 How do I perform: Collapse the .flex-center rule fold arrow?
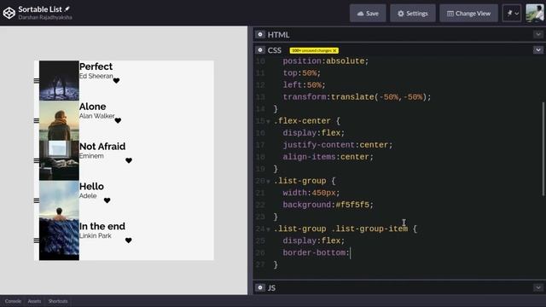click(268, 121)
